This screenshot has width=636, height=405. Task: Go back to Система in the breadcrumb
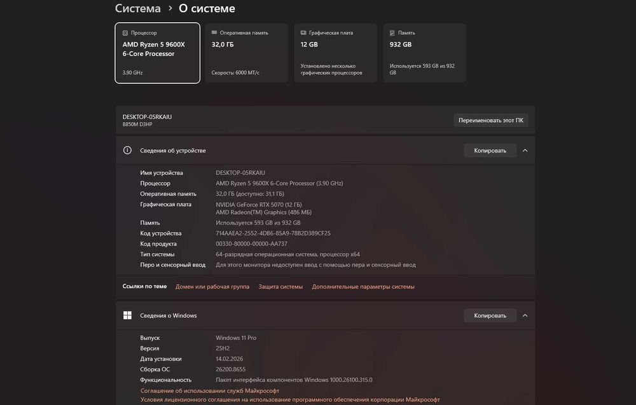(138, 8)
